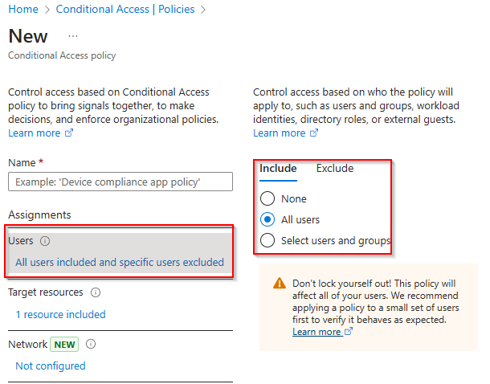This screenshot has width=490, height=384.
Task: Select the All users radio button
Action: click(267, 220)
